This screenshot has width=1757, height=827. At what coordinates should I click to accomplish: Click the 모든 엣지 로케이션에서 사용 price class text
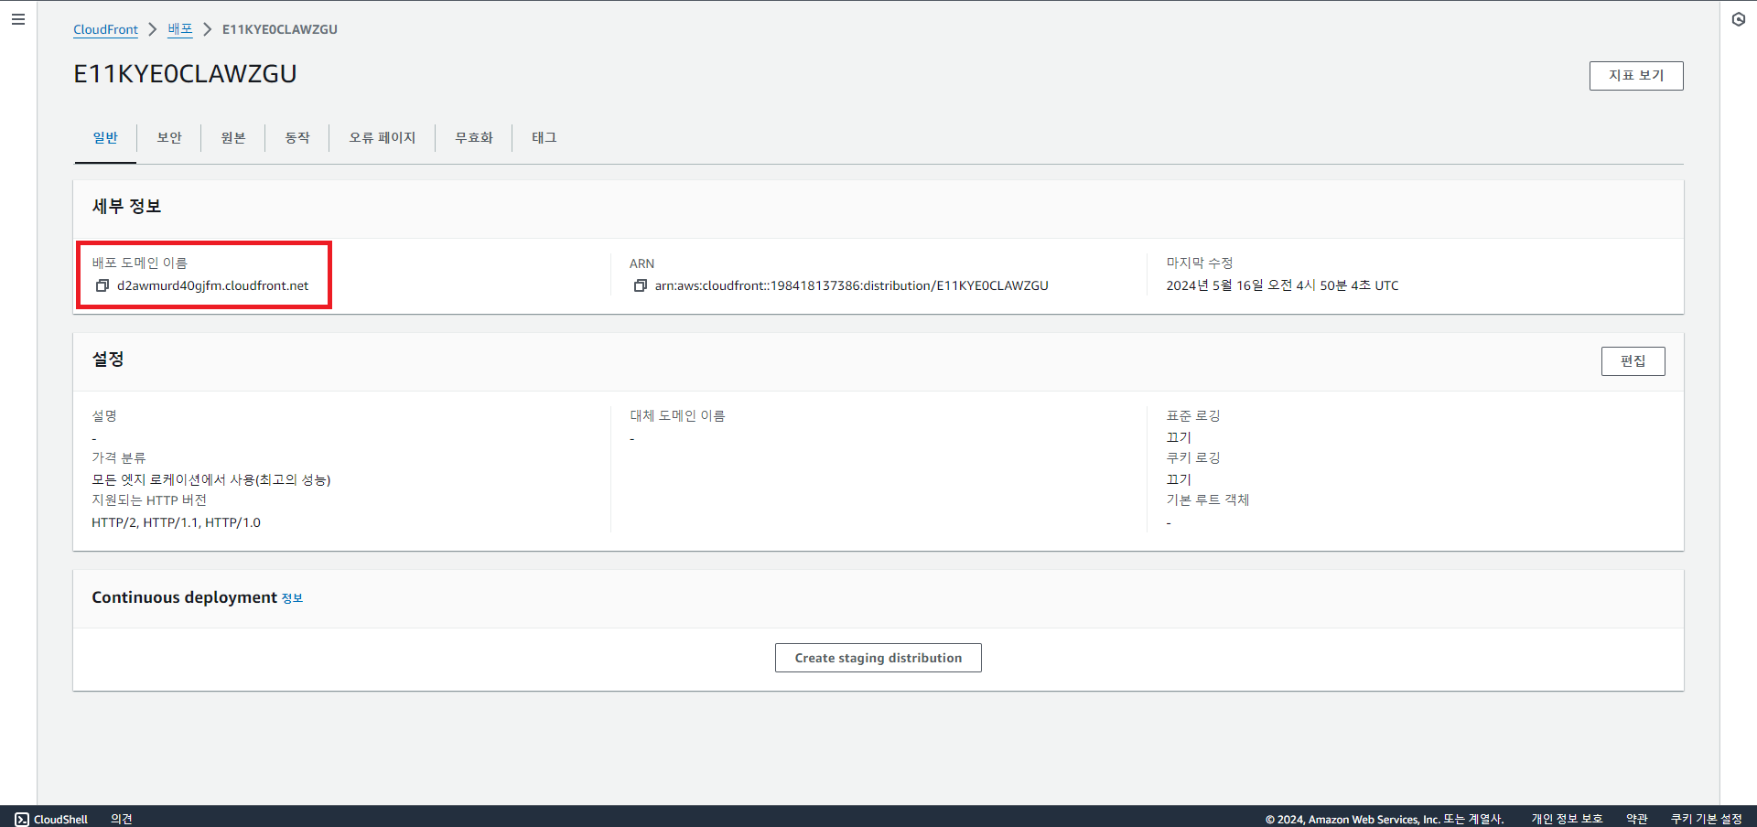[211, 479]
